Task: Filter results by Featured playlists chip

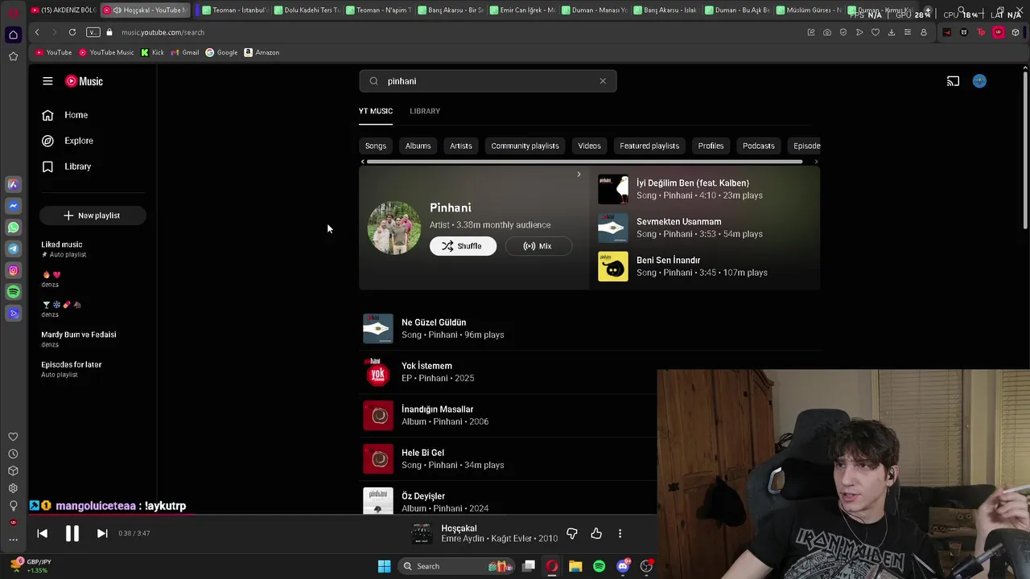Action: [649, 146]
